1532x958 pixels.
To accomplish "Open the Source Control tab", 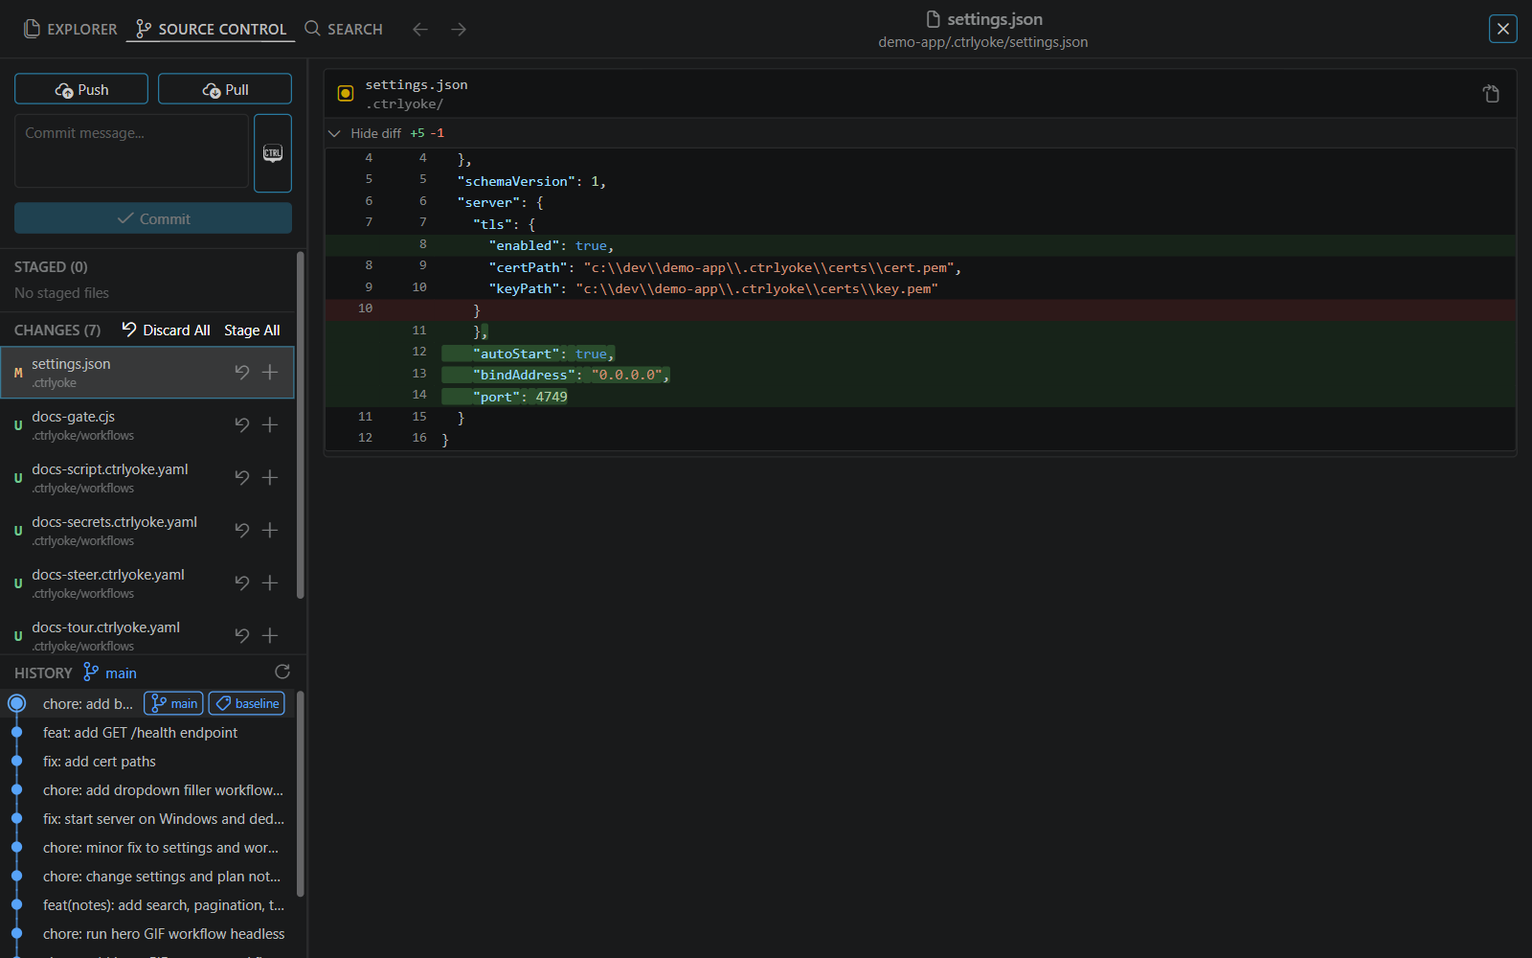I will (x=212, y=29).
